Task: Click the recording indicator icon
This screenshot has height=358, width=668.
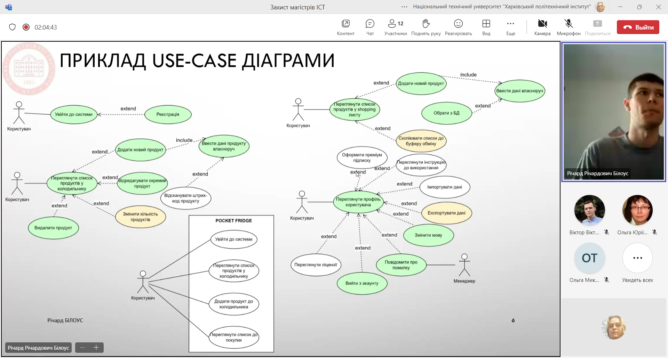Action: click(26, 27)
